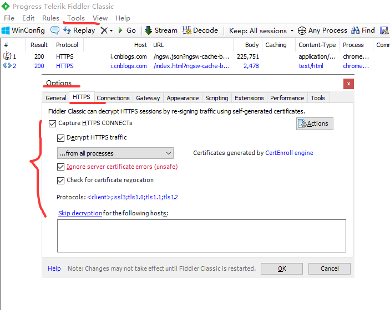The height and width of the screenshot is (310, 390).
Task: Sort sessions by Result column
Action: [39, 45]
